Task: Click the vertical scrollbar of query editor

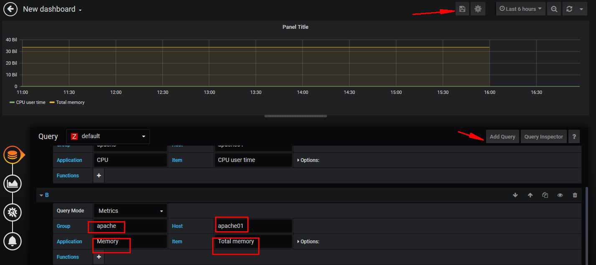Action: (x=587, y=225)
